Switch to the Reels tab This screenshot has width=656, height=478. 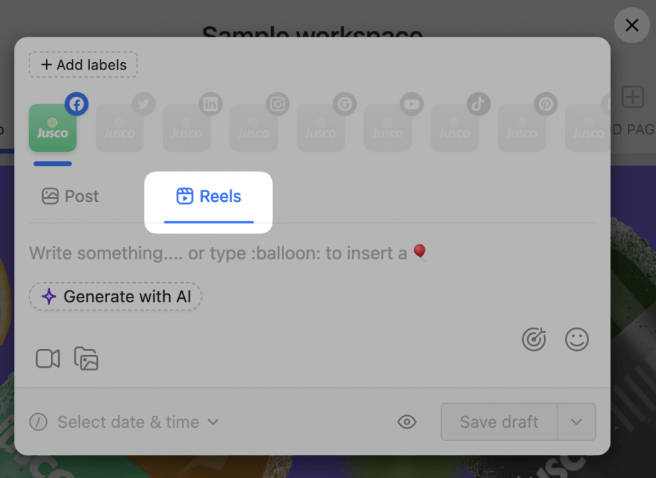pyautogui.click(x=208, y=196)
